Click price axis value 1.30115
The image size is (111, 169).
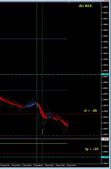point(105,65)
